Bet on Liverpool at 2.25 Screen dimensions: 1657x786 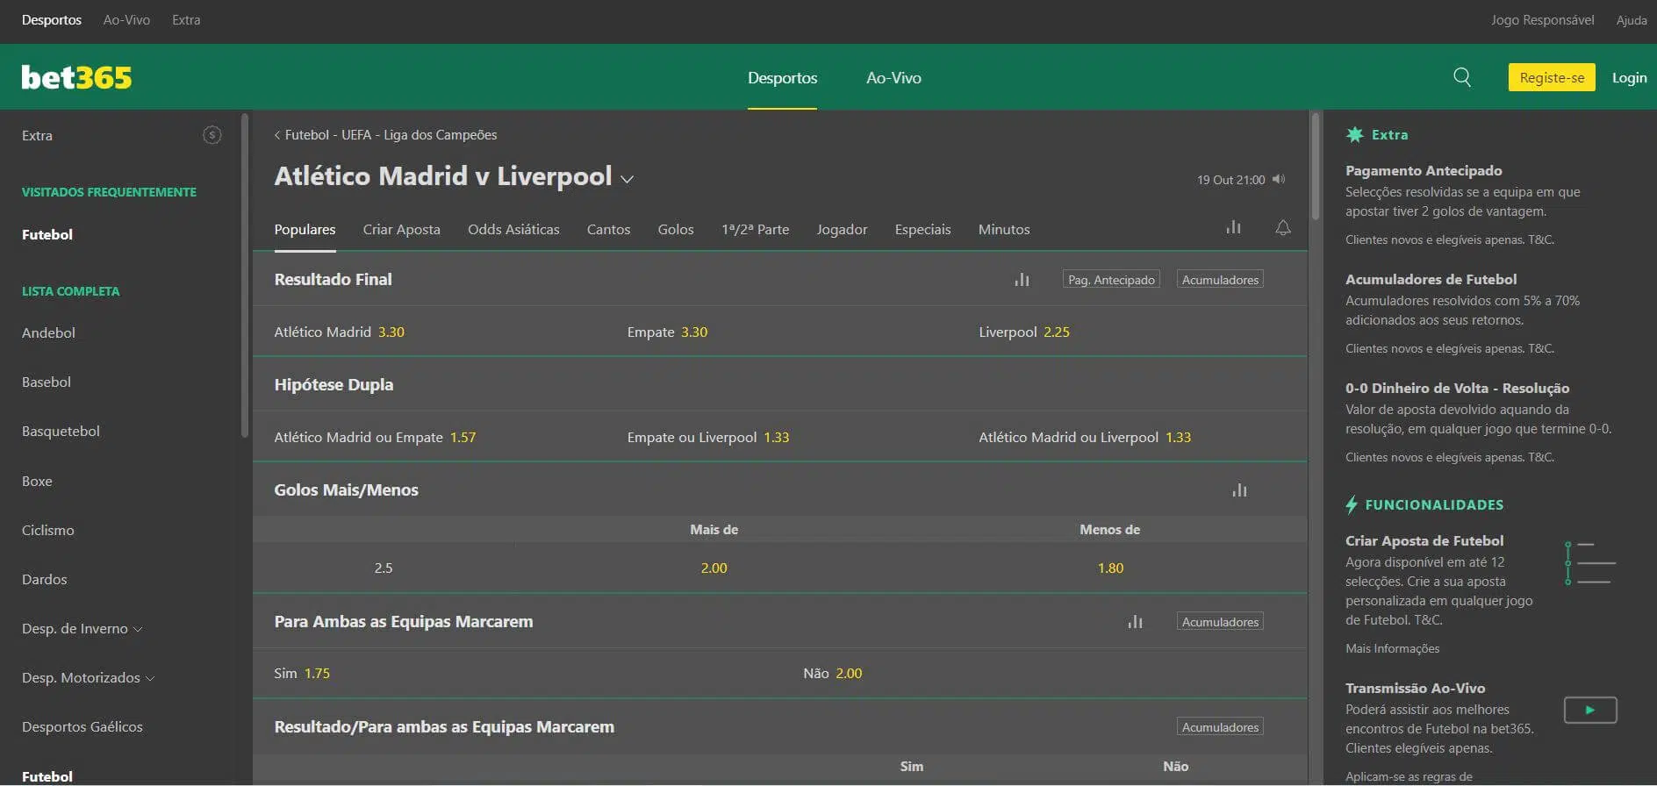1024,332
